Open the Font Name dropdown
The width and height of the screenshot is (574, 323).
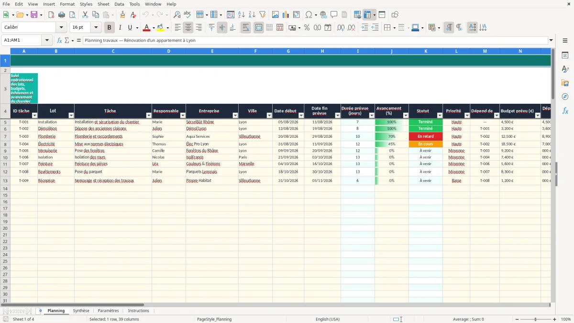[61, 28]
